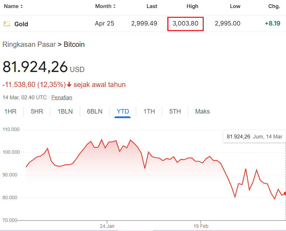Screen dimensions: 286x231
Task: Click the sort arrows beside Month
Action: click(114, 6)
